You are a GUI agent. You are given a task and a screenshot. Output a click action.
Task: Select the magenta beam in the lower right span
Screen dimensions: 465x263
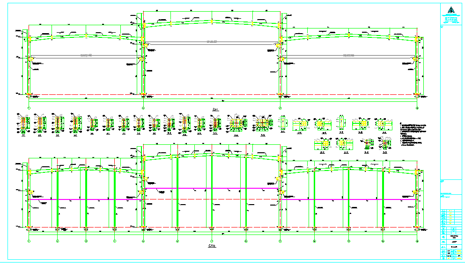click(349, 199)
